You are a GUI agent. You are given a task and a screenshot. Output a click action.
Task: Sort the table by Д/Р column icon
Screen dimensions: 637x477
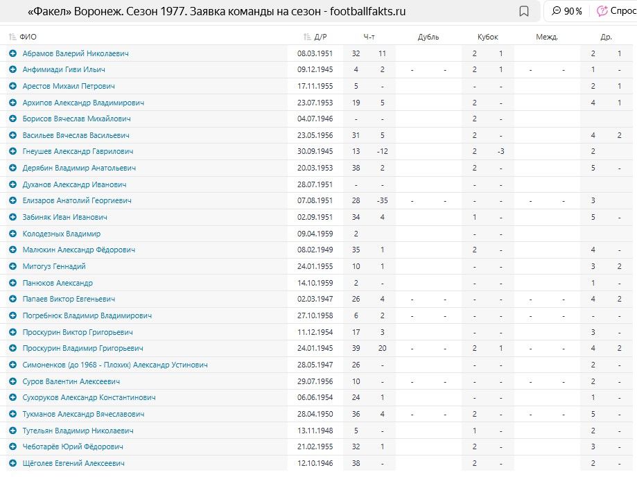[x=307, y=37]
